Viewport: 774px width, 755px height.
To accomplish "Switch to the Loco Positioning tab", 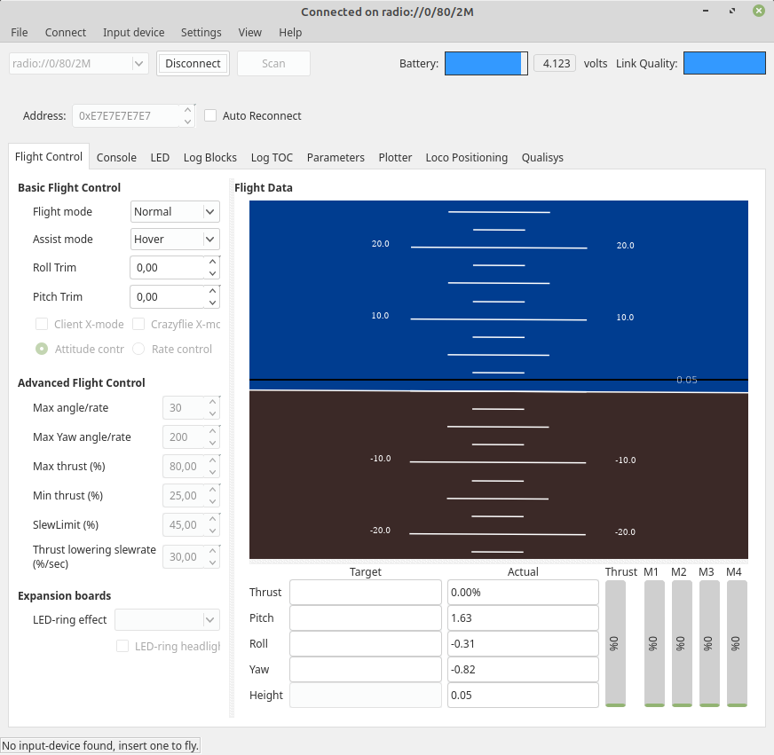I will click(x=467, y=157).
